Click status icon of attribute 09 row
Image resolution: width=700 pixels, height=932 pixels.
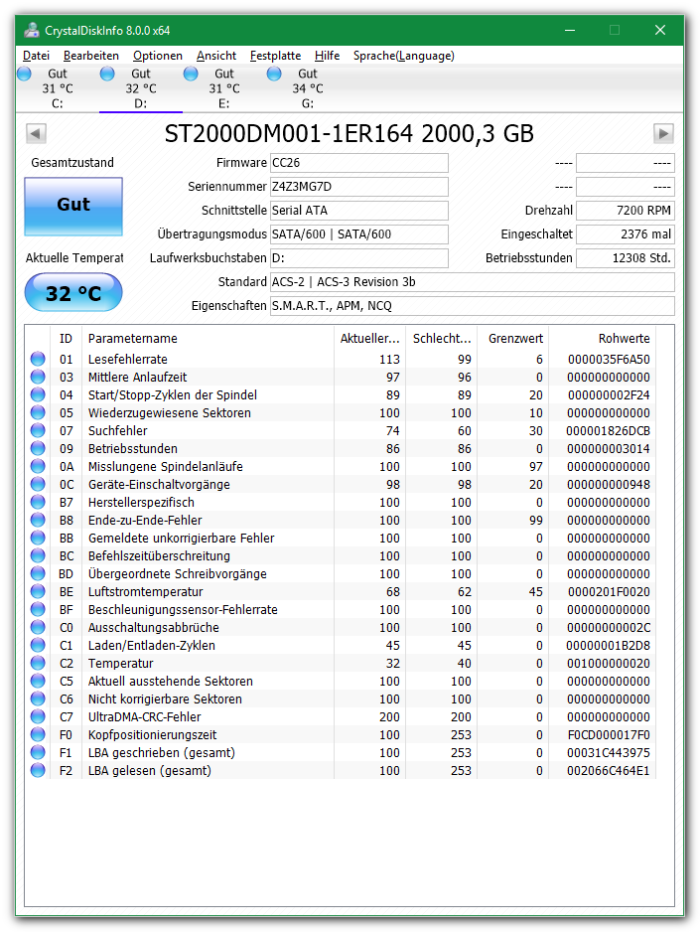tap(38, 447)
